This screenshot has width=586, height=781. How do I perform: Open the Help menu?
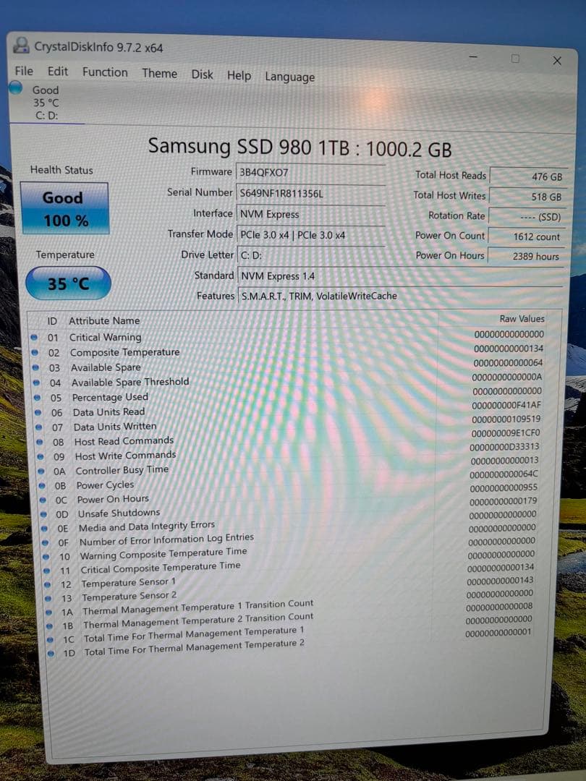click(239, 76)
